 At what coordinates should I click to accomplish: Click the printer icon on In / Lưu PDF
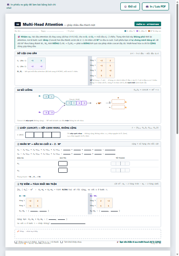coord(147,7)
